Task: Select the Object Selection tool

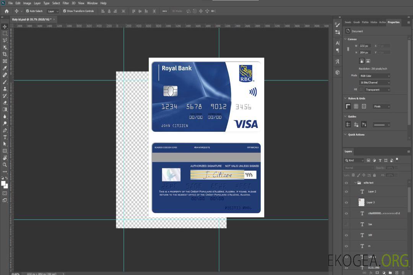Action: (5, 47)
